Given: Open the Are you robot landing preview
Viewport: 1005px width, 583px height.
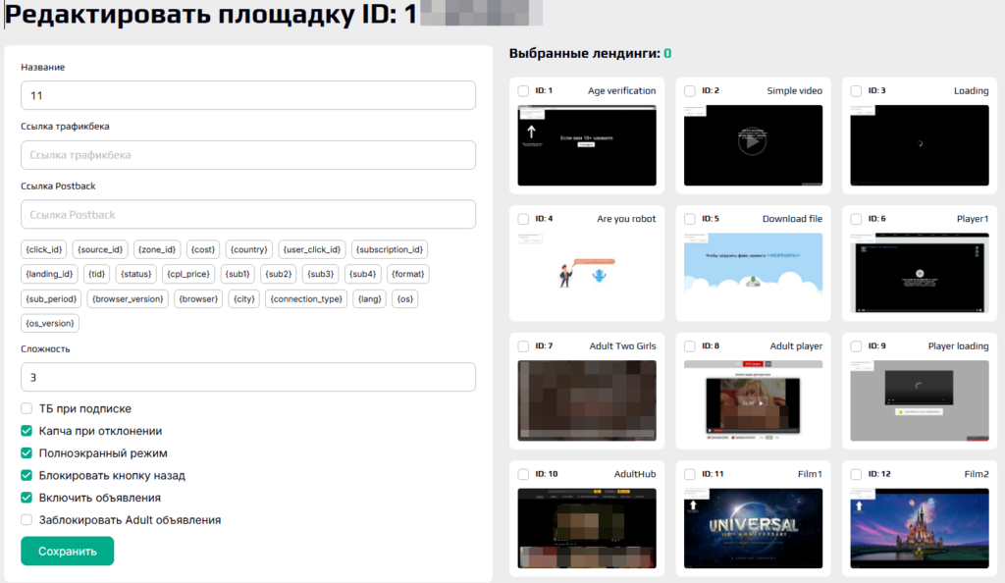Looking at the screenshot, I should click(587, 273).
